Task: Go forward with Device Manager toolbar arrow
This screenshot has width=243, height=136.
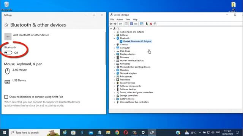Action: point(115,24)
